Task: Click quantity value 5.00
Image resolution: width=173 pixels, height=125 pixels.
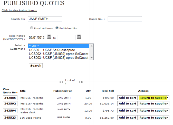Action: click(88, 118)
